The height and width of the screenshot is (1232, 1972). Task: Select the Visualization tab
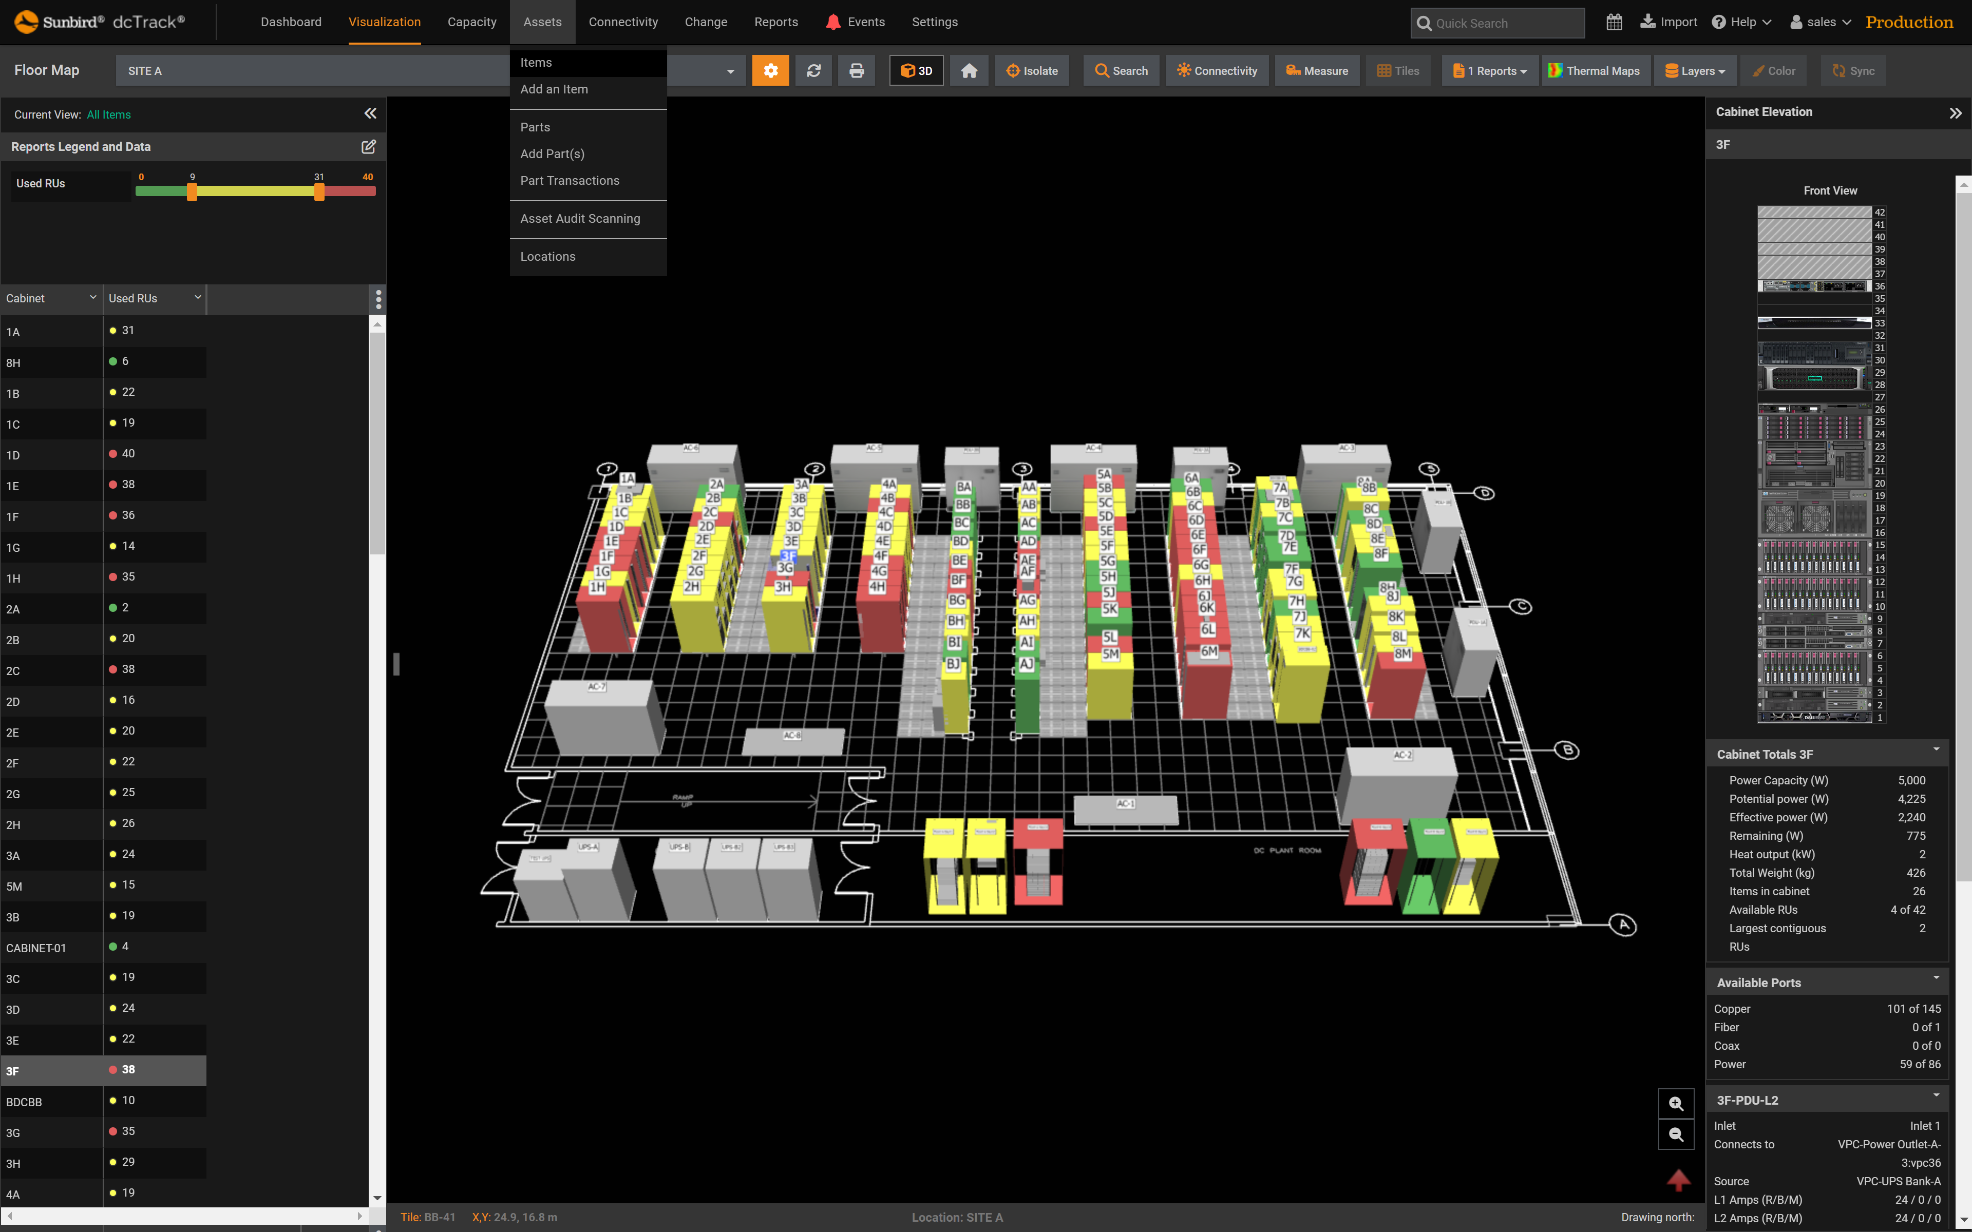point(385,21)
